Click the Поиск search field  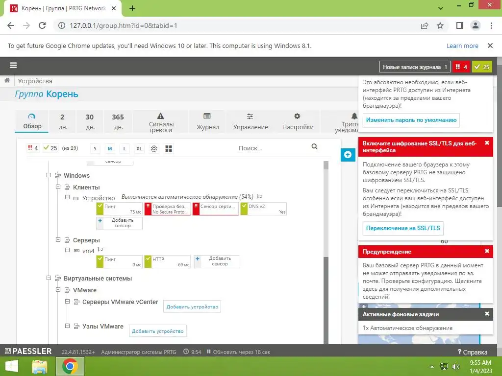point(274,148)
